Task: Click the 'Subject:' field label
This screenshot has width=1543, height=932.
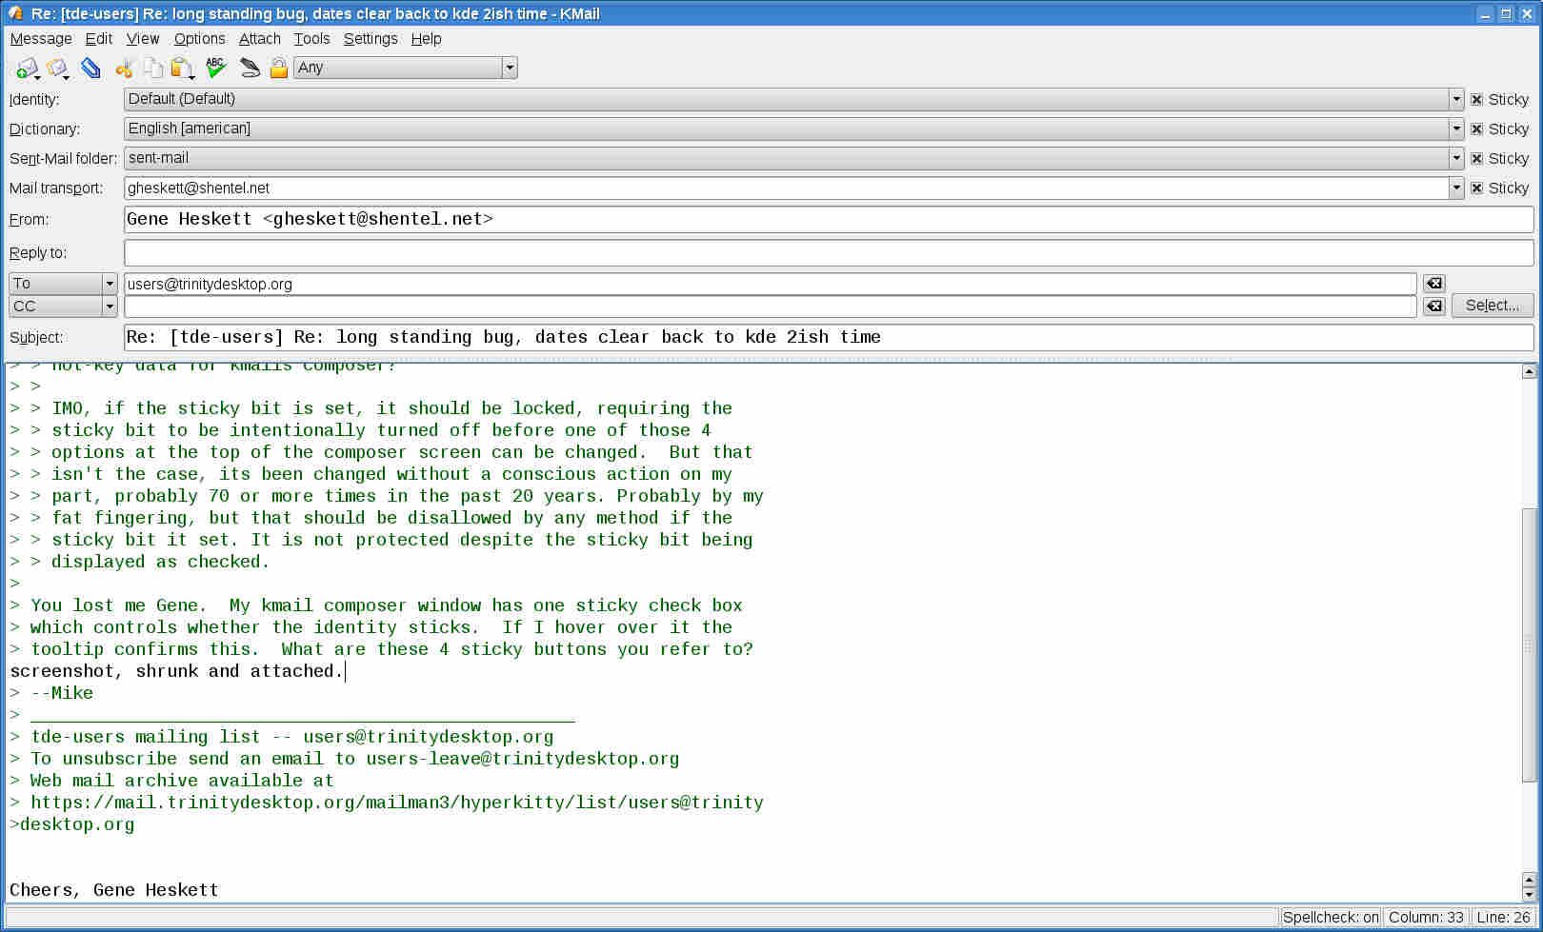Action: 36,338
